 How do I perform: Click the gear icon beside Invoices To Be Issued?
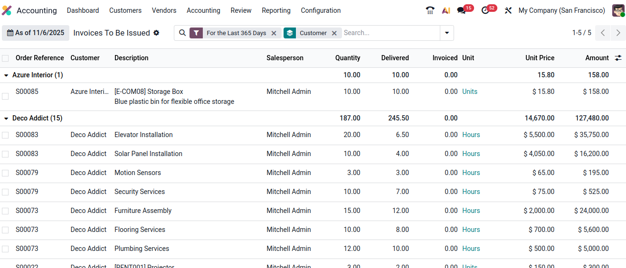(156, 33)
